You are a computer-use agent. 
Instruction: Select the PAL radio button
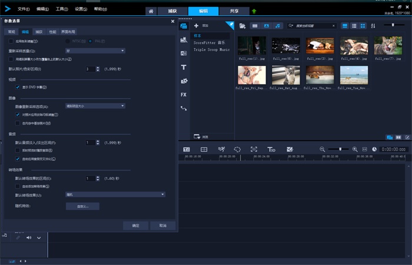click(x=91, y=41)
